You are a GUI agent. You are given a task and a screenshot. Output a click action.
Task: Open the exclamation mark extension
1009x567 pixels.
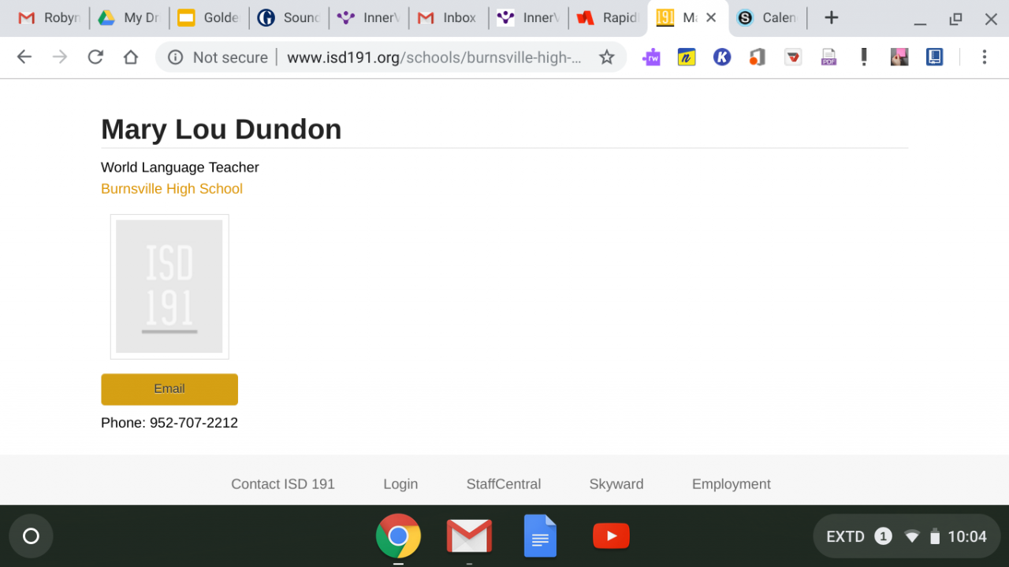tap(864, 57)
